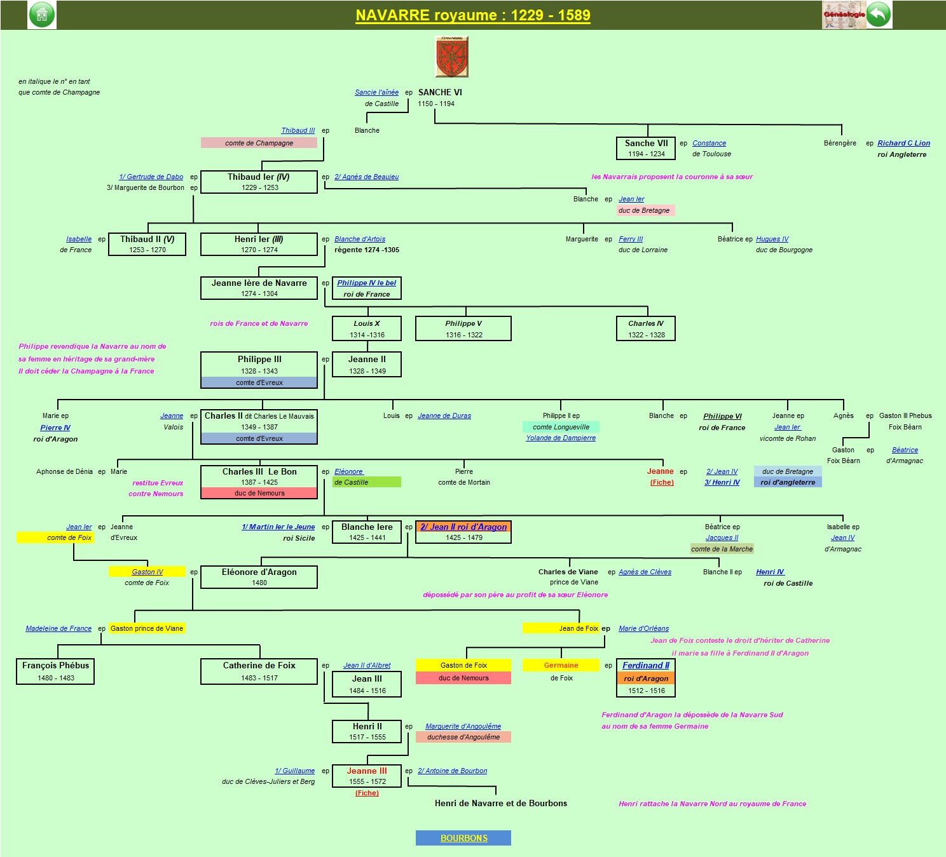Open Sancie l'aînée link
The width and height of the screenshot is (946, 857).
[x=376, y=92]
